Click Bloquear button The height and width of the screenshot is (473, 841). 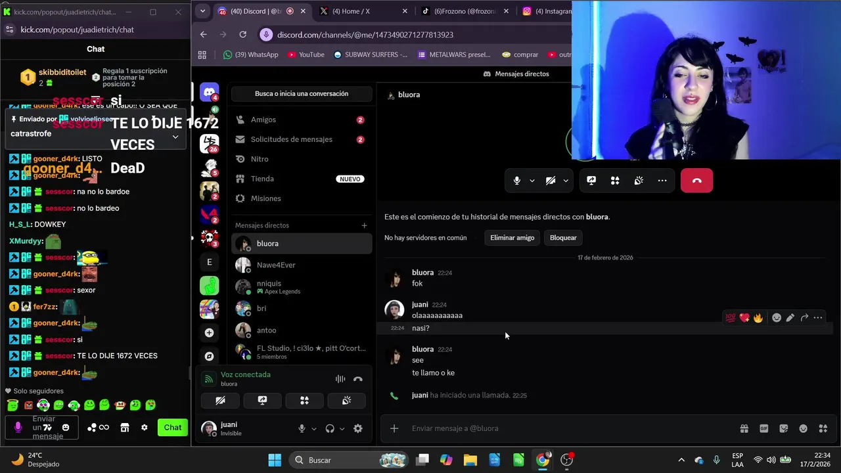(563, 238)
